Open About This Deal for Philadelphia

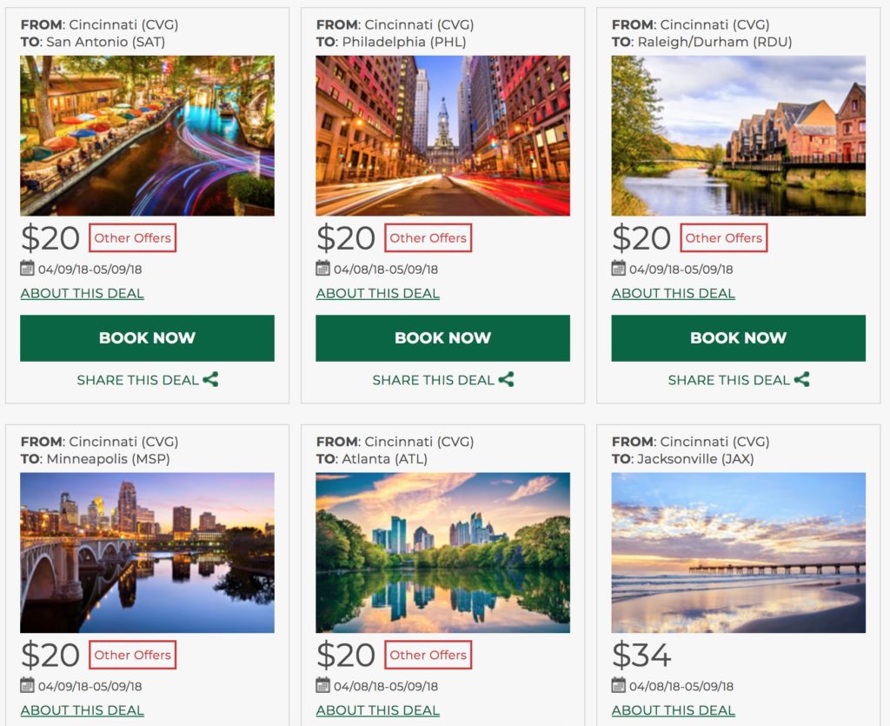pos(377,293)
